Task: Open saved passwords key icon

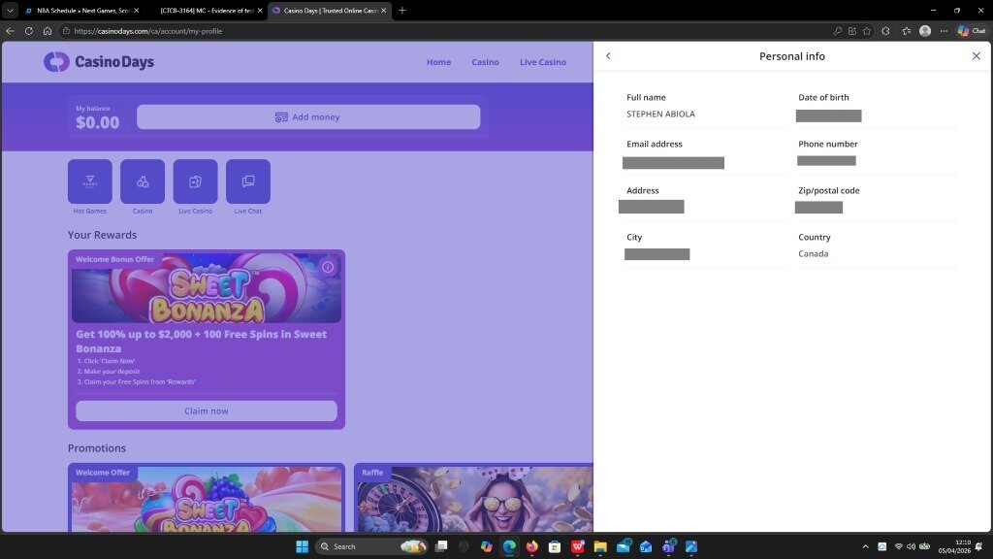Action: coord(837,30)
